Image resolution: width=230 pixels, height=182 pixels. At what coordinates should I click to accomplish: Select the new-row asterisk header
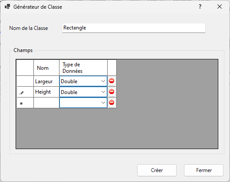[x=25, y=103]
